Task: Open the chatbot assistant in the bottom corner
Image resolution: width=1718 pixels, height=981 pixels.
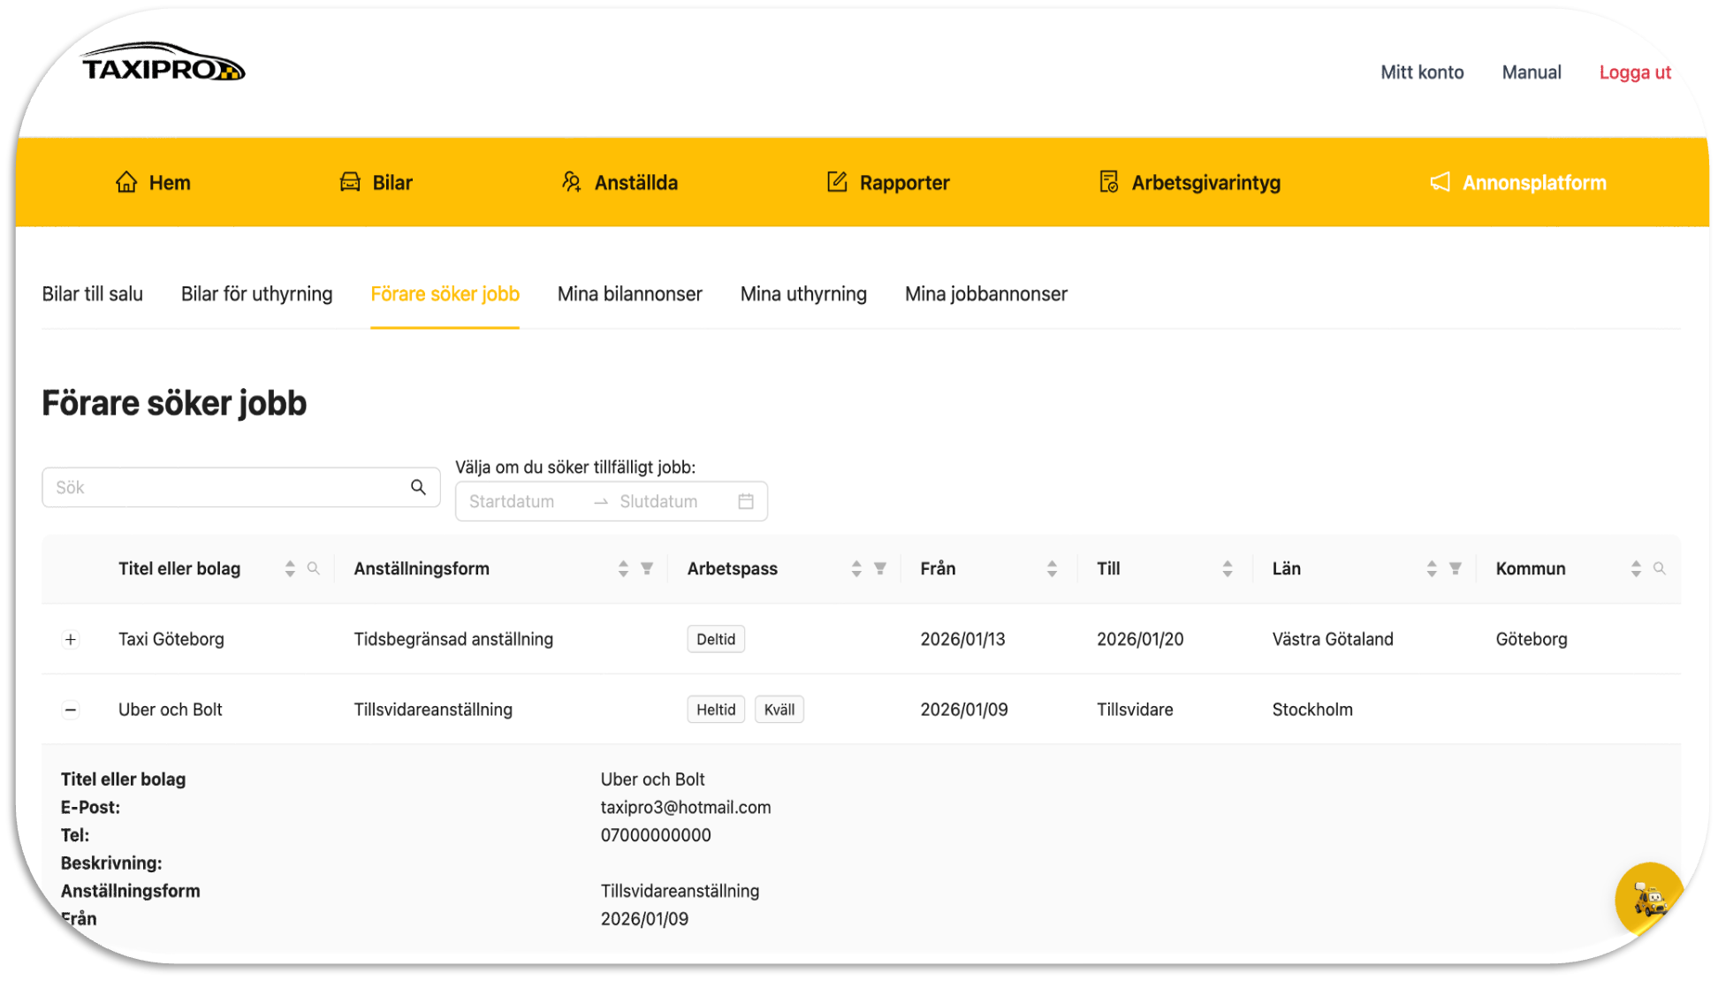Action: click(1647, 899)
